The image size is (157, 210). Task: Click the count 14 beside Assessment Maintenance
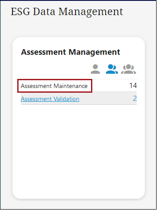(133, 86)
